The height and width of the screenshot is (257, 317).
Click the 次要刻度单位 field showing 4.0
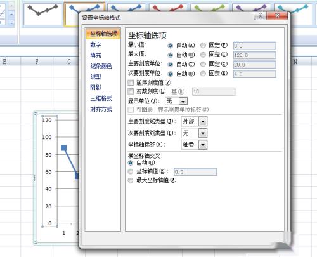[255, 74]
